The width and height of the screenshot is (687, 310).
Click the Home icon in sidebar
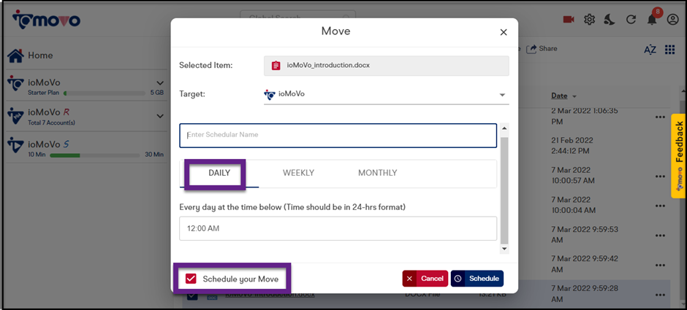pos(15,55)
